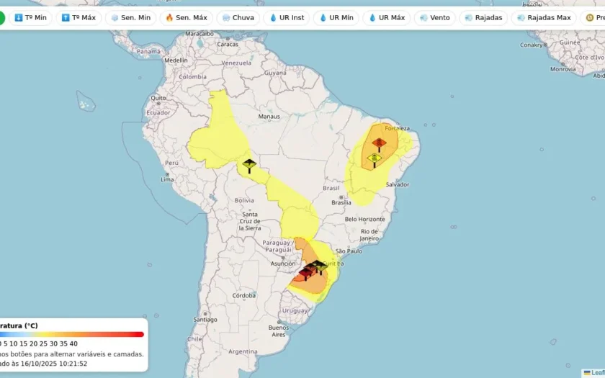
Task: Click the 16/10/2025 10:21:52 timestamp
Action: click(54, 364)
